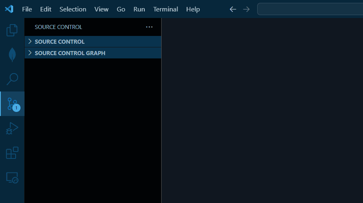
Task: Click the command center search box
Action: coord(310,9)
